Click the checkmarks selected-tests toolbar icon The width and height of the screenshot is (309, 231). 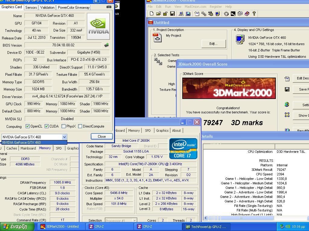204,14
